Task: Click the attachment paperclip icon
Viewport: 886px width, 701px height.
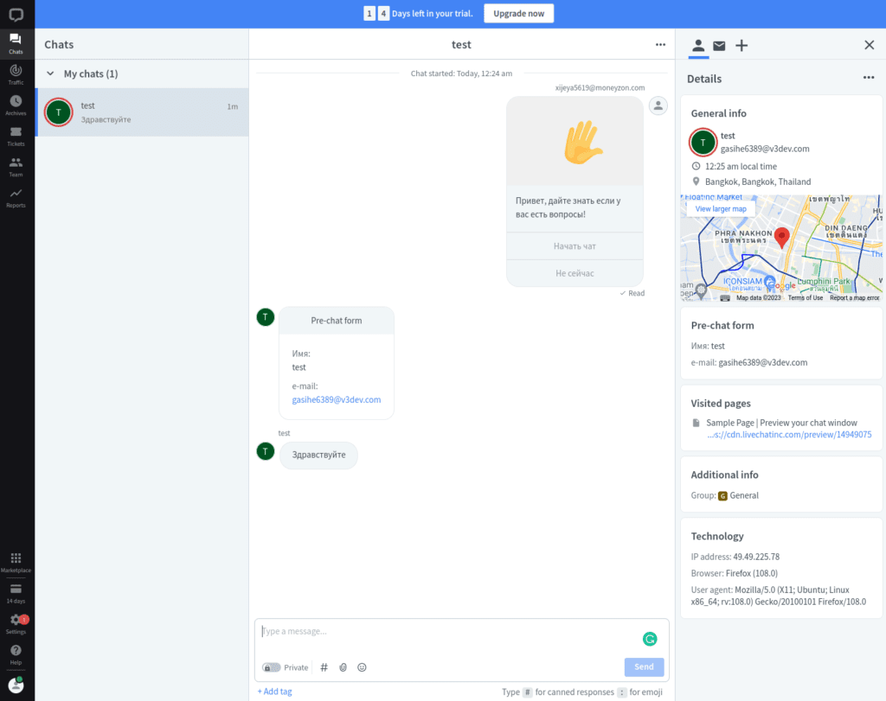Action: point(343,667)
